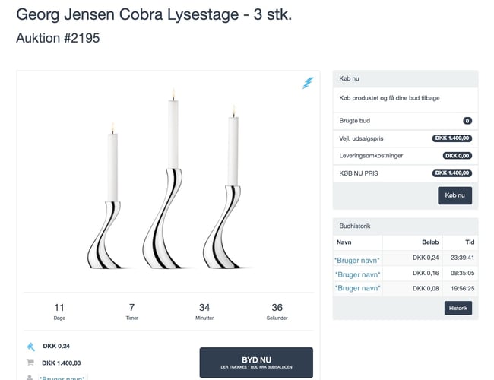Viewport: 494px width, 380px height.
Task: Open the Historik bid history
Action: 458,308
